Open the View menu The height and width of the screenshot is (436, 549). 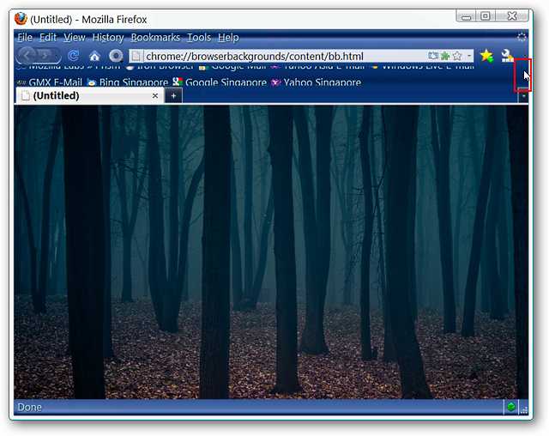(x=75, y=38)
